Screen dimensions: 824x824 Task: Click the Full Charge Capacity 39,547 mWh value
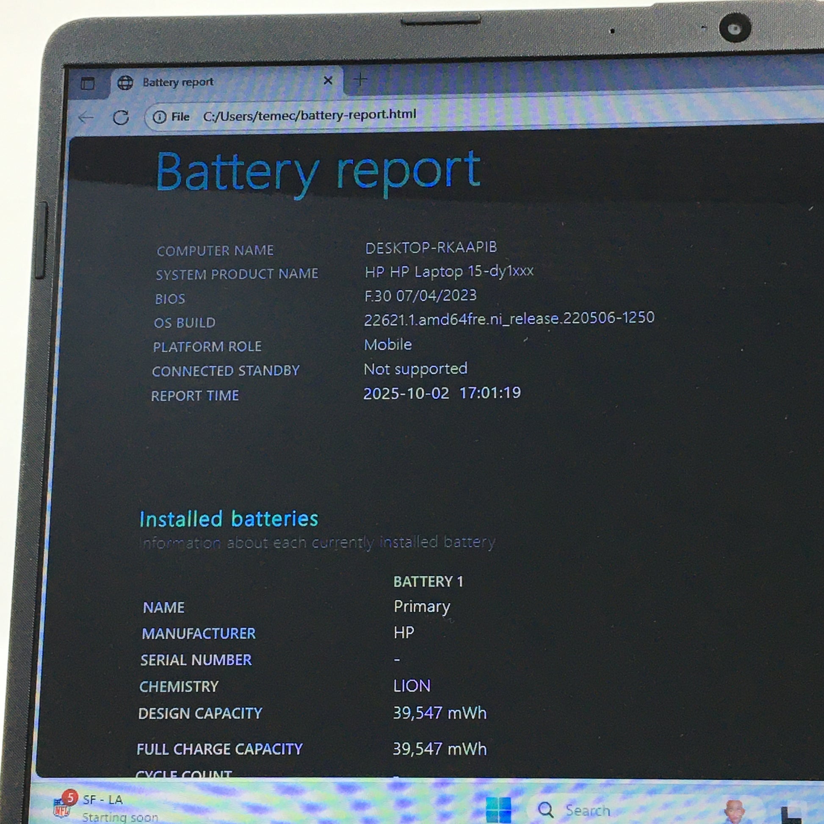439,749
